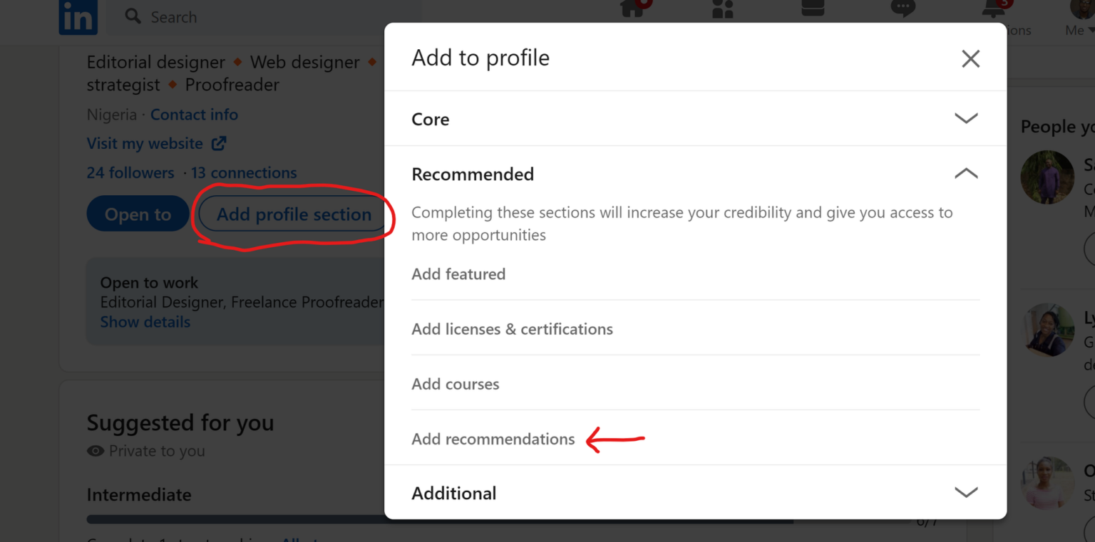Click the Jobs briefcase icon
This screenshot has height=542, width=1095.
[x=812, y=10]
